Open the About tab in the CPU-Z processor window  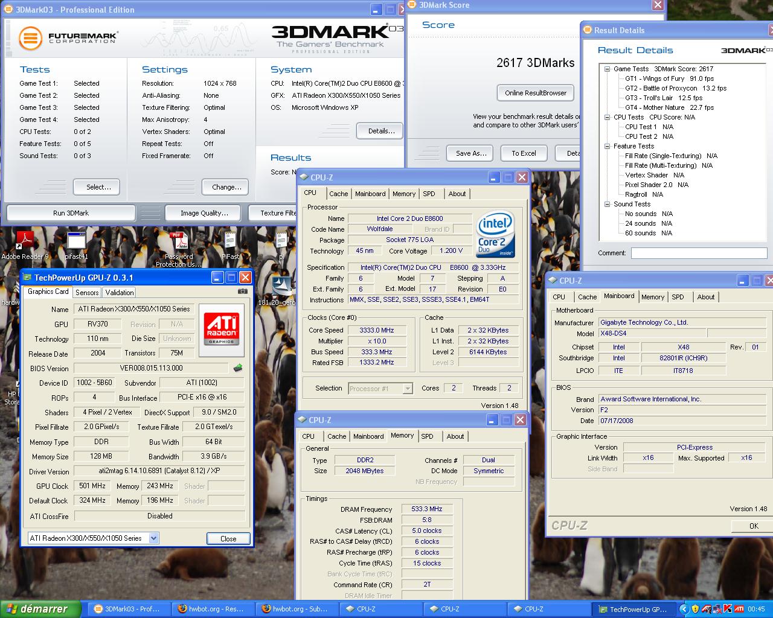click(457, 194)
